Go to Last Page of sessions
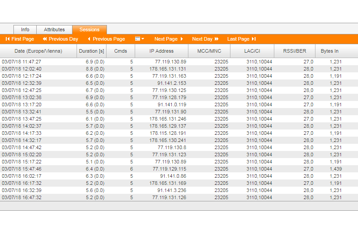The height and width of the screenshot is (238, 358). click(x=241, y=39)
